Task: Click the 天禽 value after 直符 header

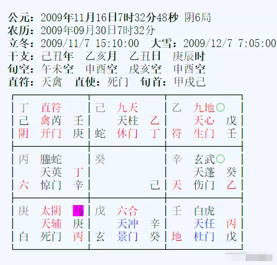Action: coord(52,82)
